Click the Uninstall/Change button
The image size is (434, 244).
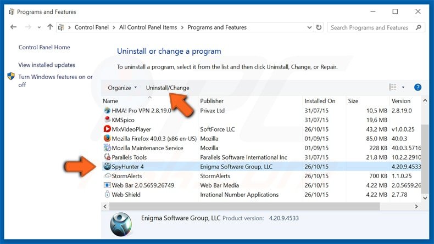pos(168,88)
